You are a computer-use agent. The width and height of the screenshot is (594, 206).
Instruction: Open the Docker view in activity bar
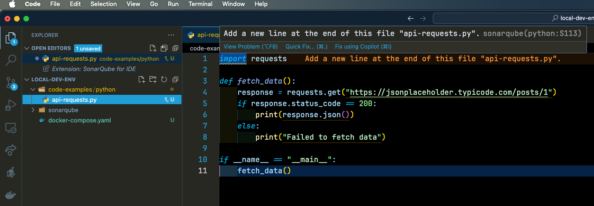11,195
